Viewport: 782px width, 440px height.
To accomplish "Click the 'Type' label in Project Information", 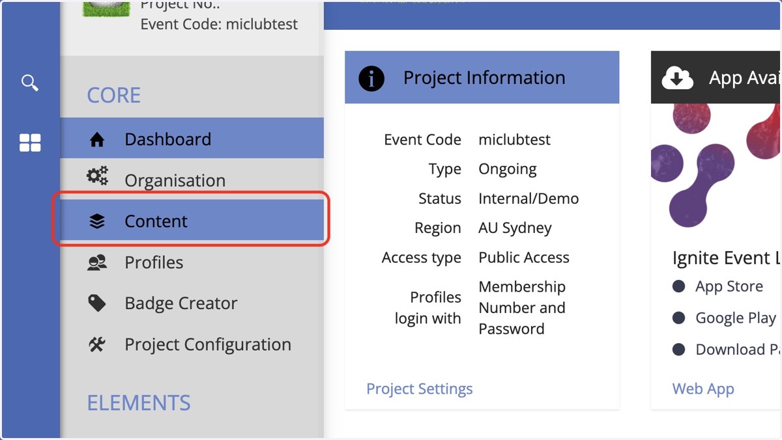I will tap(445, 170).
